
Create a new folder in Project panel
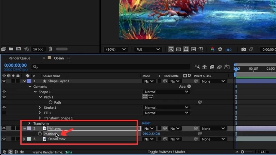11,49
